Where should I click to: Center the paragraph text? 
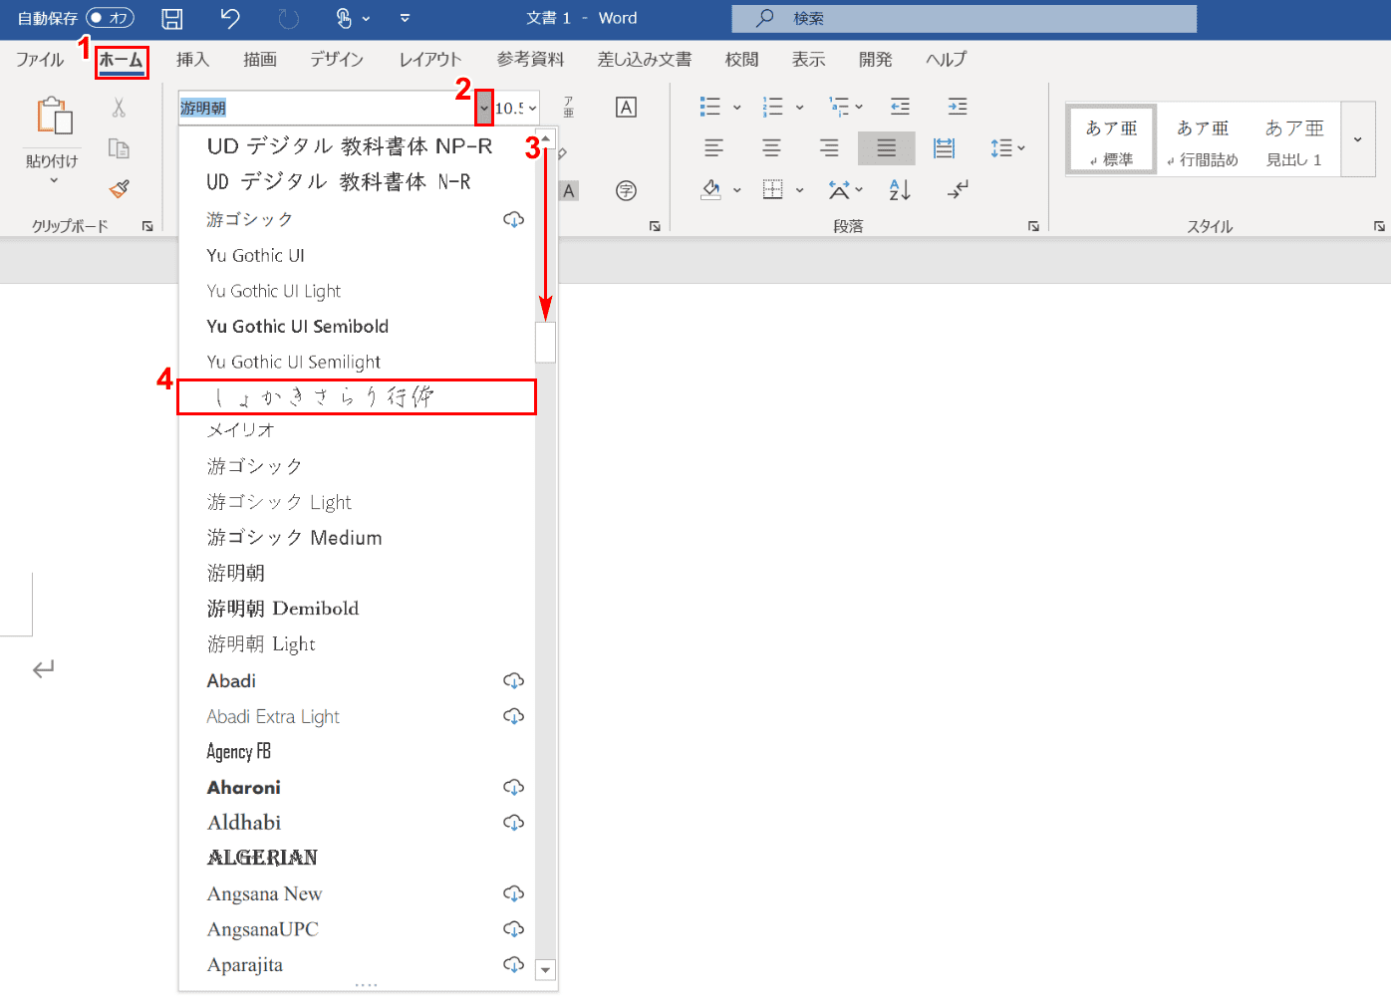click(x=771, y=148)
